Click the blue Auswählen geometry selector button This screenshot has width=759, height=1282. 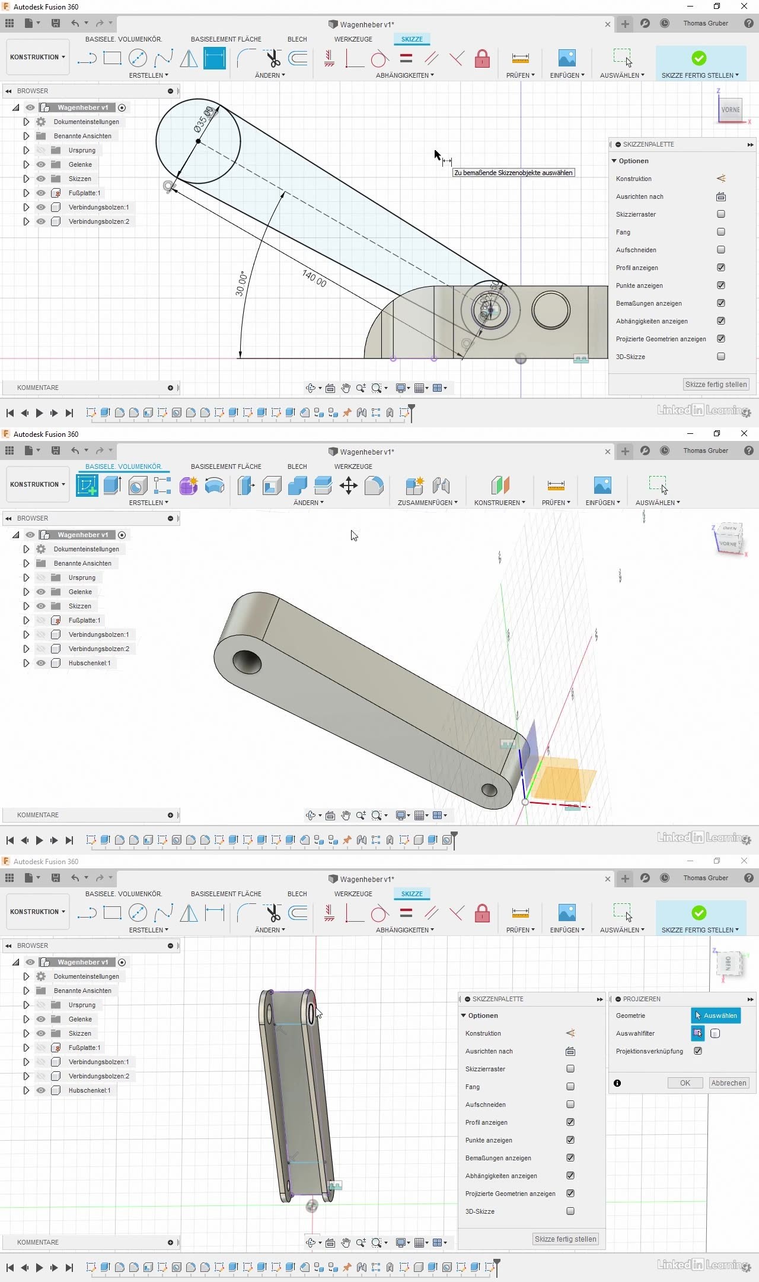click(716, 1016)
